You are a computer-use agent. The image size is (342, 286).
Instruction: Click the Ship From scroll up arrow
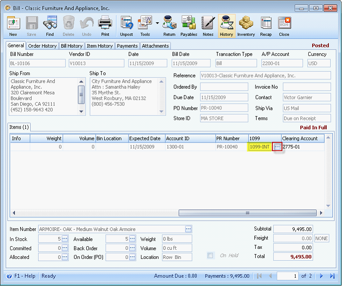pos(81,82)
